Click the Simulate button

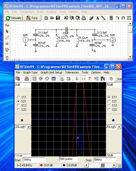pyautogui.click(x=13, y=18)
